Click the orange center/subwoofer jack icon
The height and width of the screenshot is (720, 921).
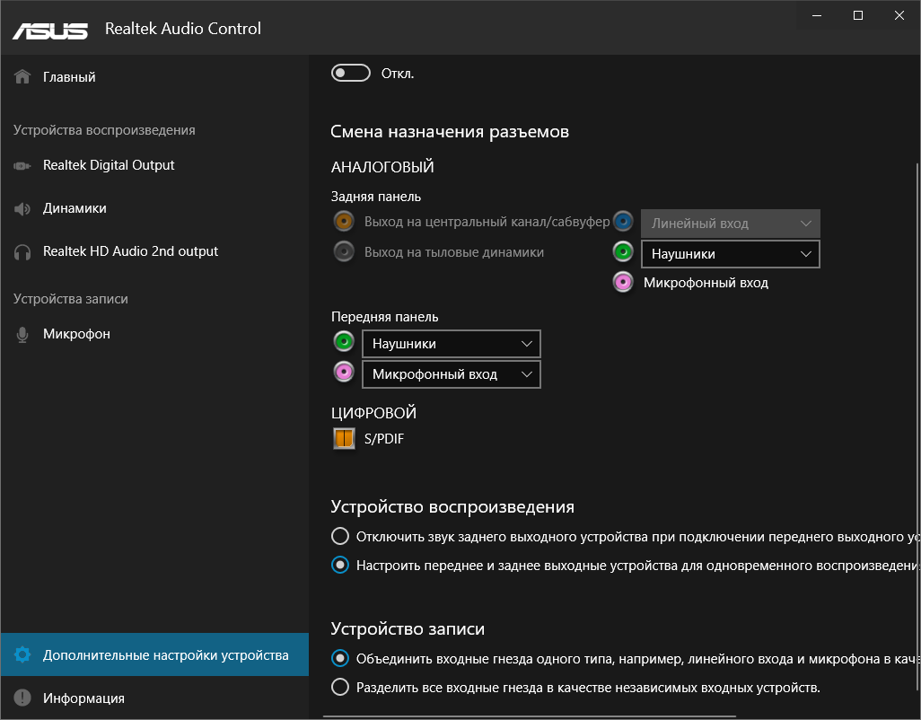[x=343, y=222]
